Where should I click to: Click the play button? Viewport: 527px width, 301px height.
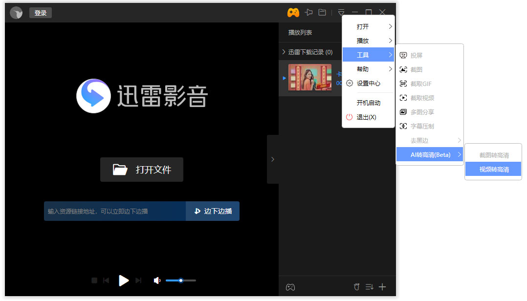click(x=123, y=280)
